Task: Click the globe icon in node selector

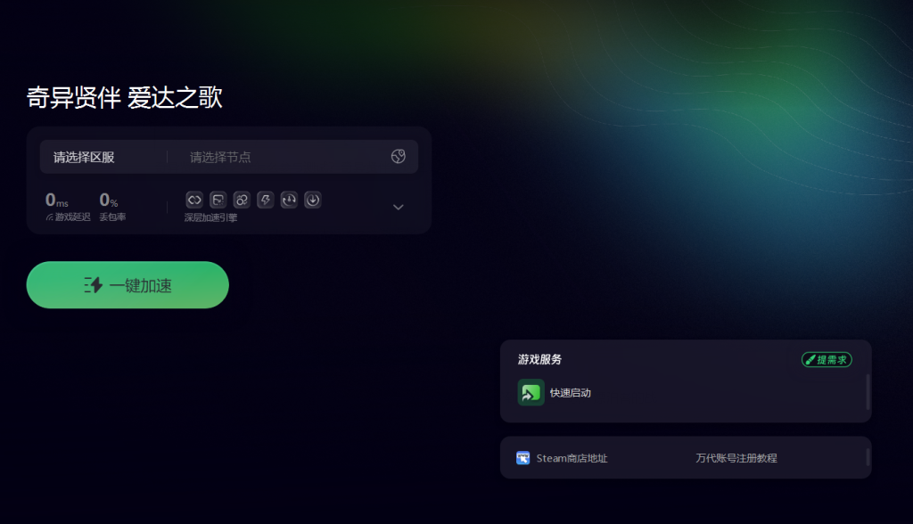Action: (399, 156)
